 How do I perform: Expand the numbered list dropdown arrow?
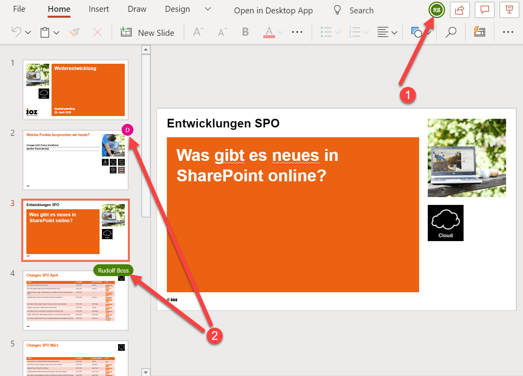[366, 33]
